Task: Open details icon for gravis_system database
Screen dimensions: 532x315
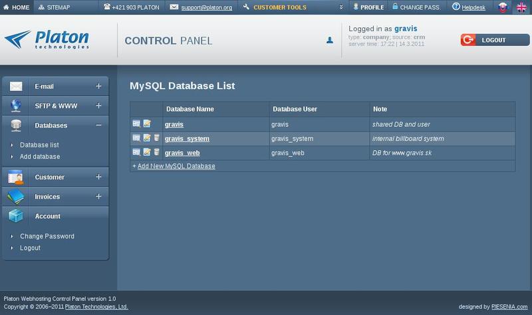Action: [x=136, y=138]
